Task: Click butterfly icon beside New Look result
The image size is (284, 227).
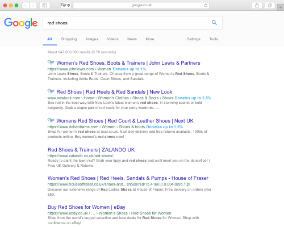Action: click(51, 91)
